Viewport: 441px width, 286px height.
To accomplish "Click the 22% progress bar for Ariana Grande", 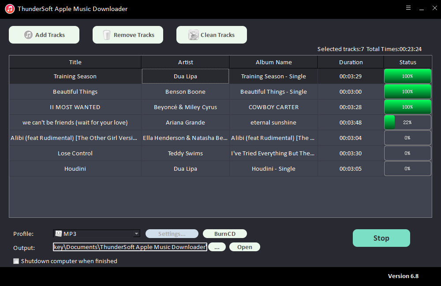I will [x=407, y=122].
